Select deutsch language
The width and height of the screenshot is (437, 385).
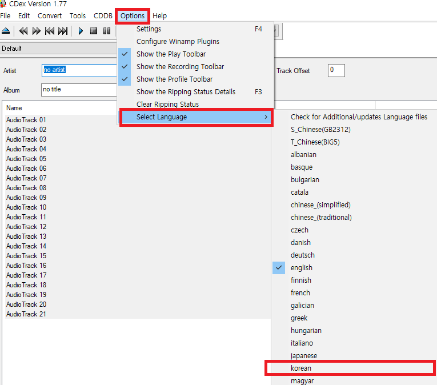coord(354,255)
